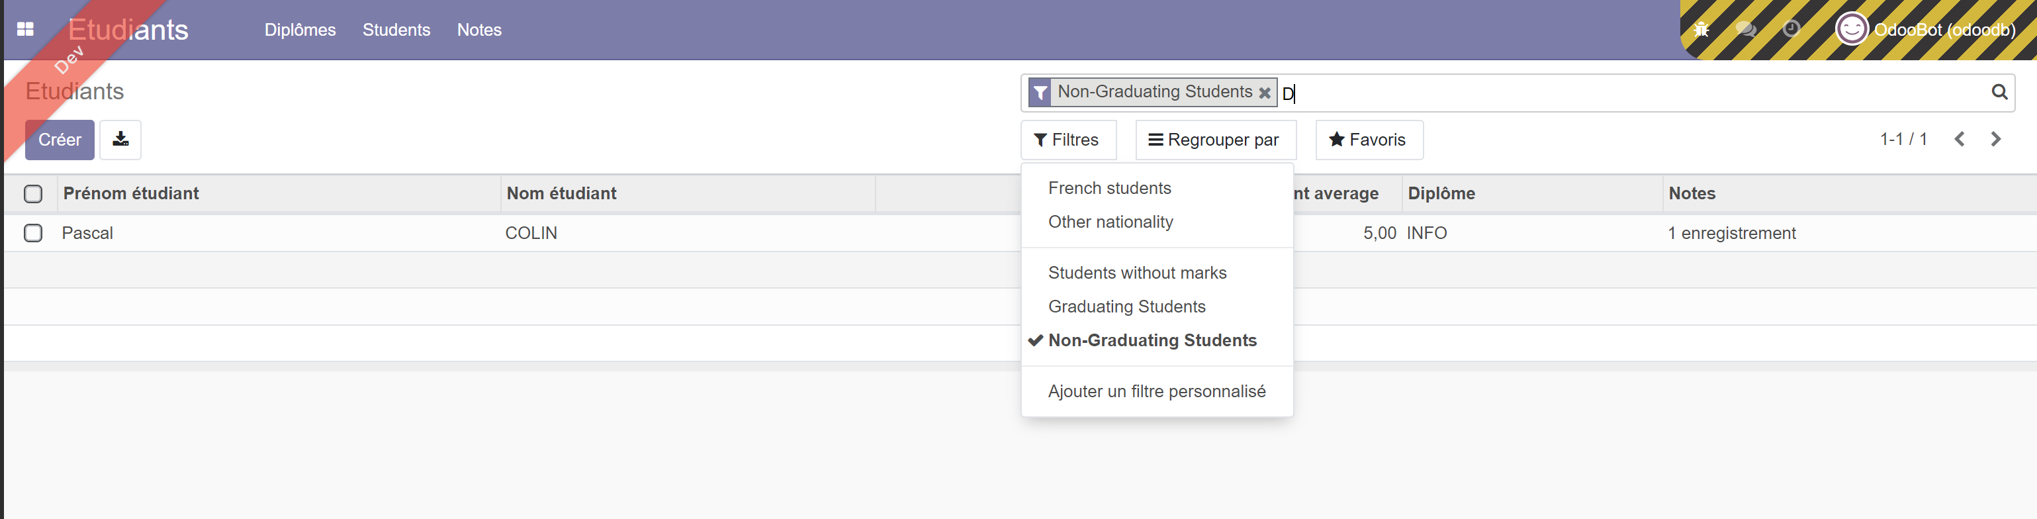The width and height of the screenshot is (2037, 519).
Task: Select all rows with header checkbox
Action: (x=33, y=194)
